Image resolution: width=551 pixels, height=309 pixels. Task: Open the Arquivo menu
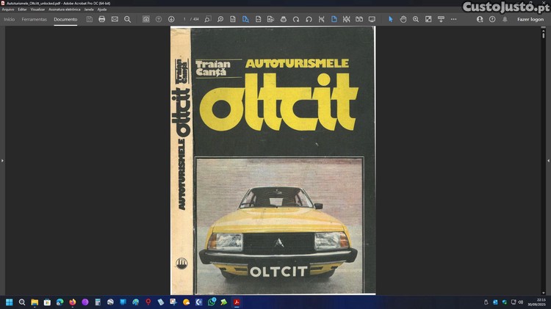coord(8,9)
